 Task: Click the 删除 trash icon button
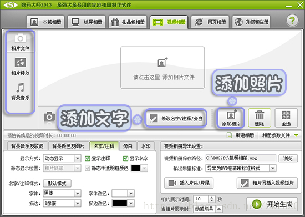click(260, 118)
